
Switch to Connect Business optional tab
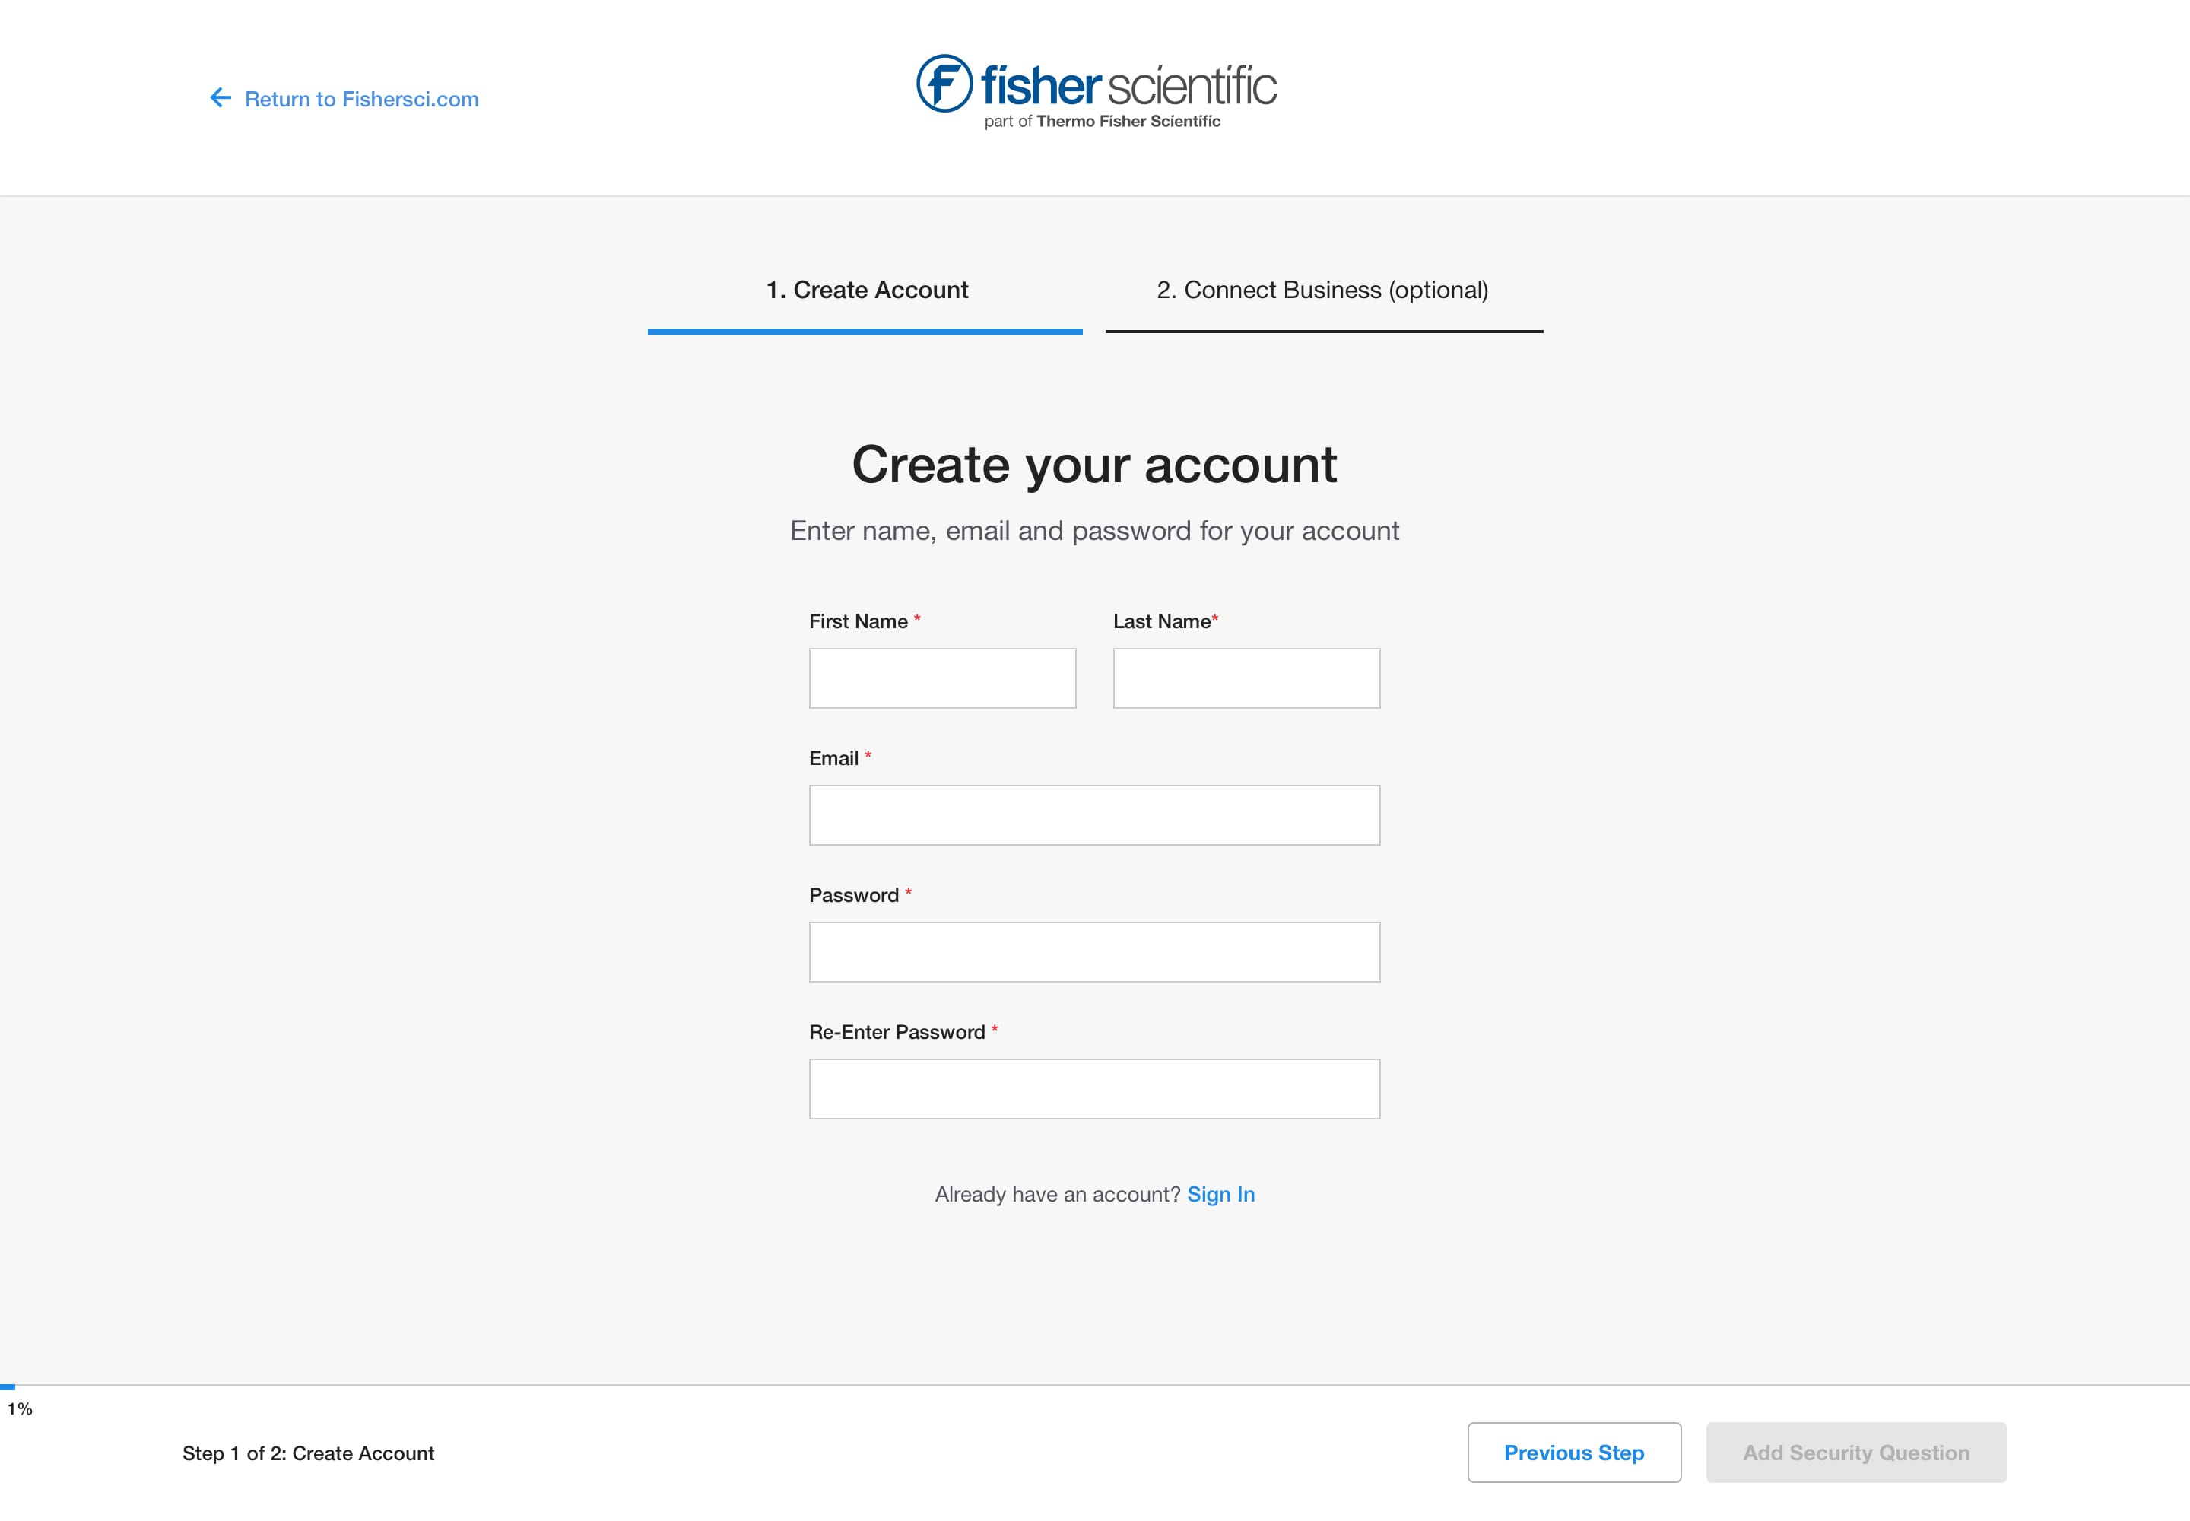1322,291
